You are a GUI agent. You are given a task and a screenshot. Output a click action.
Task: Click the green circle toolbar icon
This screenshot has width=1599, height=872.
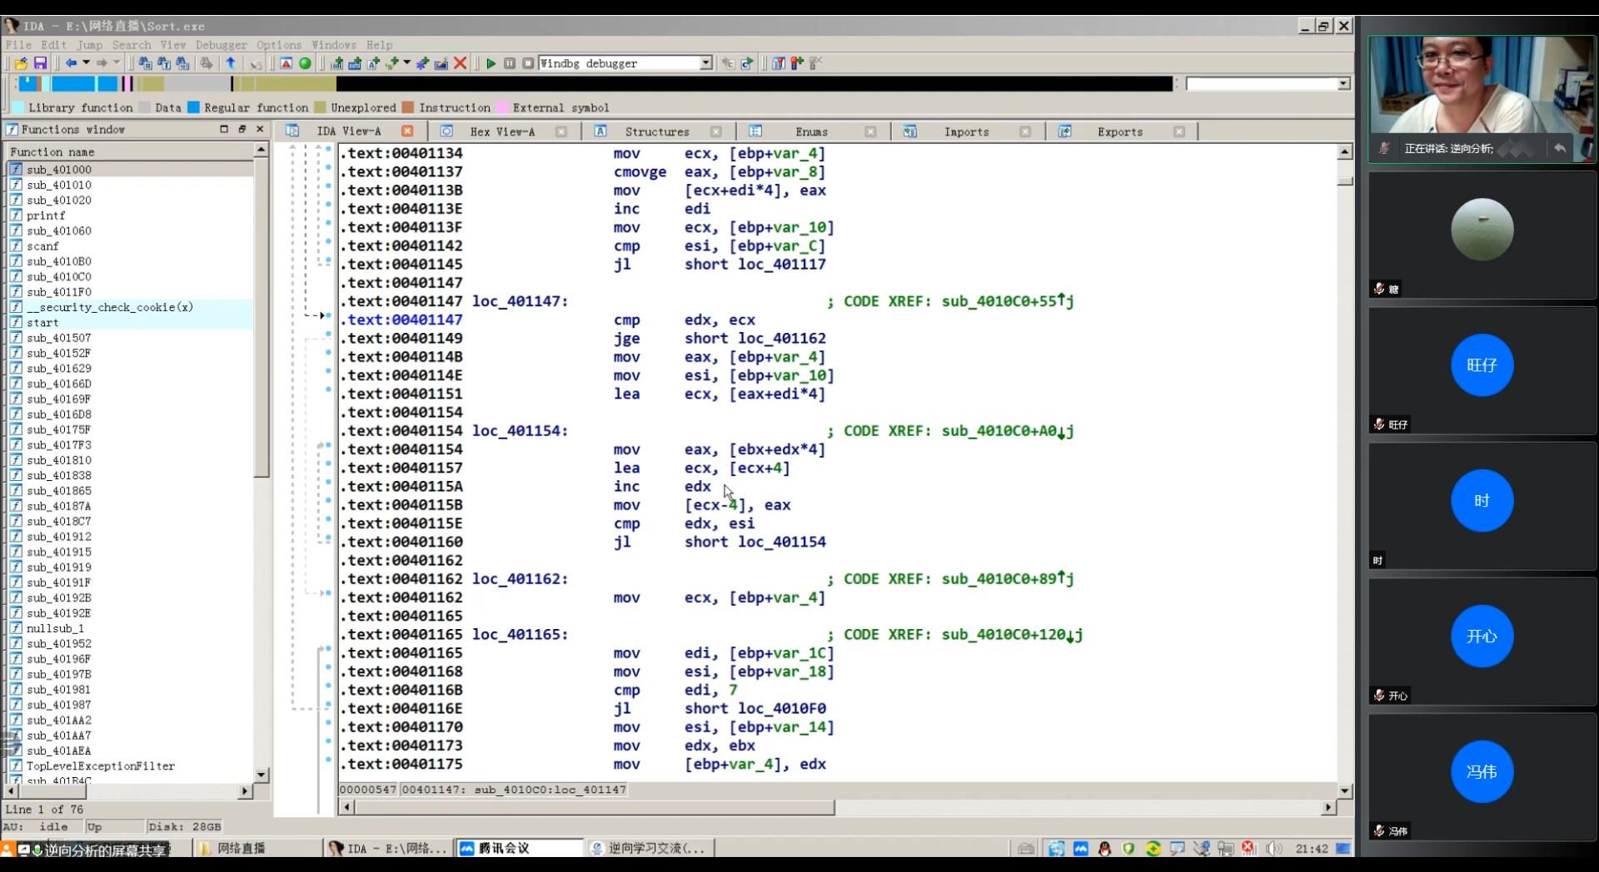click(x=305, y=63)
